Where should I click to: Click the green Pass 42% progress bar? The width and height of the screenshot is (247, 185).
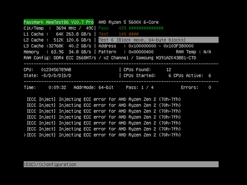(131, 28)
